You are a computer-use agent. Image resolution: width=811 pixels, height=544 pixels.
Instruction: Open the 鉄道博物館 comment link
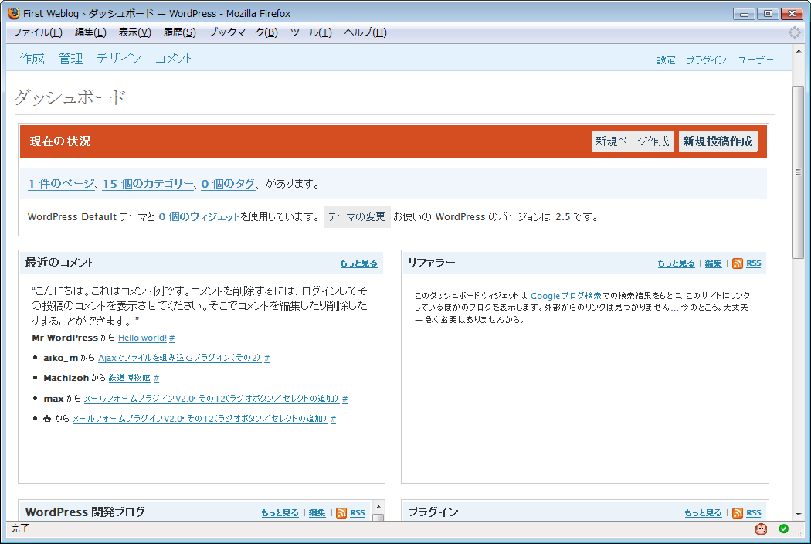[129, 378]
